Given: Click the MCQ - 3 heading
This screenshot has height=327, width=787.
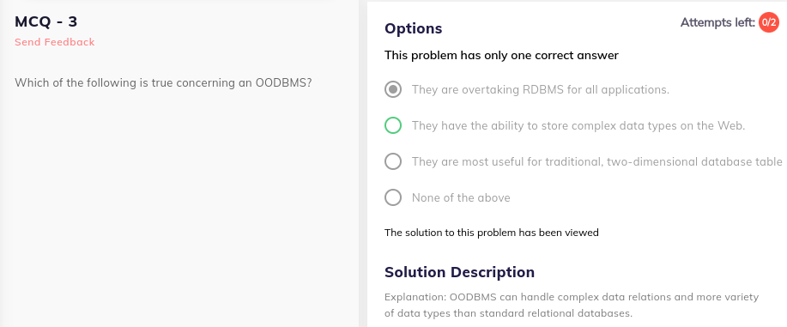Looking at the screenshot, I should click(x=46, y=21).
